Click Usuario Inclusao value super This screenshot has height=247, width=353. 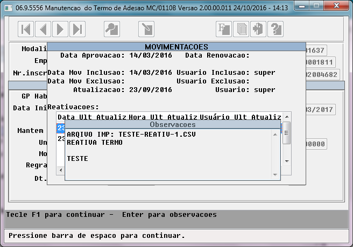click(x=265, y=73)
